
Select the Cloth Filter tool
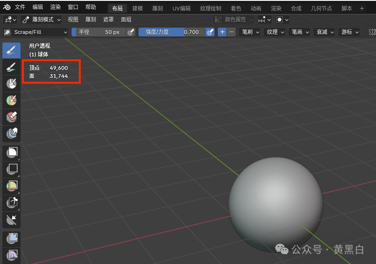tap(11, 255)
